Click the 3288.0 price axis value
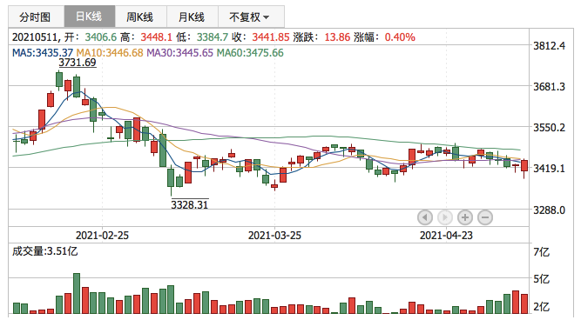The height and width of the screenshot is (320, 581). (x=549, y=210)
